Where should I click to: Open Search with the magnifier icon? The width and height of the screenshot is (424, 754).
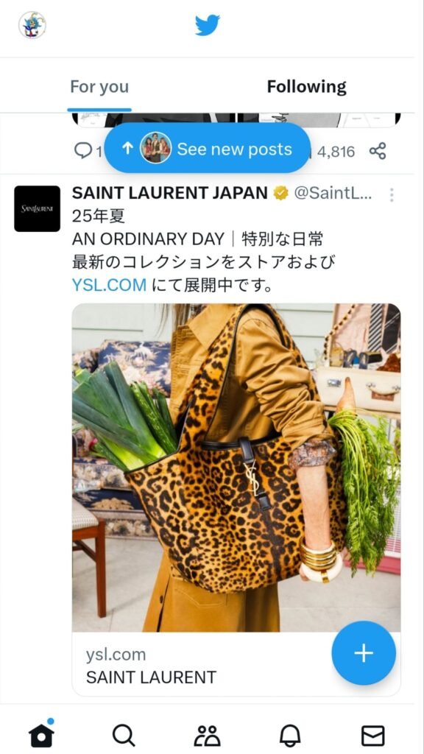coord(124,736)
